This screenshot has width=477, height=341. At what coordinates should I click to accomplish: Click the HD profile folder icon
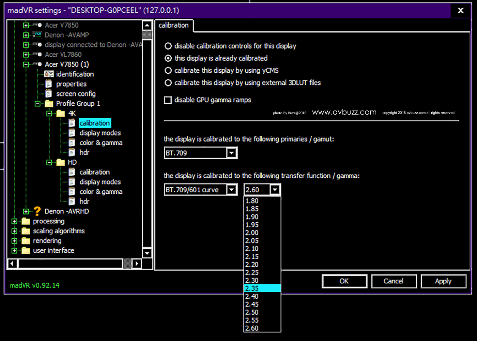[61, 162]
